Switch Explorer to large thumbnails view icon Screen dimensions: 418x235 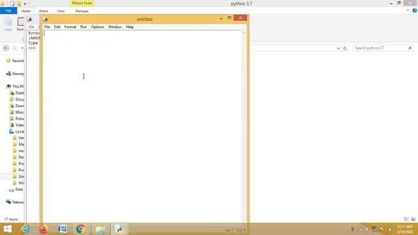(x=413, y=219)
